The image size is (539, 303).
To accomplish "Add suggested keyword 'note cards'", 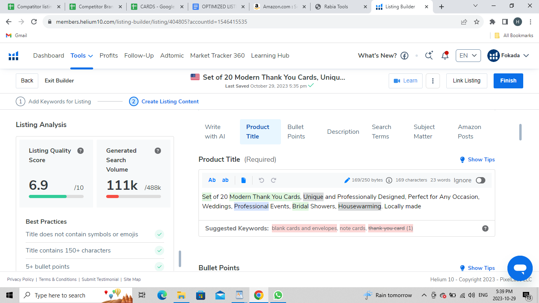I will coord(353,228).
